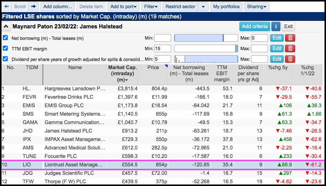326x186 pixels.
Task: Click the TTM EBIT margin range slider
Action: point(206,49)
